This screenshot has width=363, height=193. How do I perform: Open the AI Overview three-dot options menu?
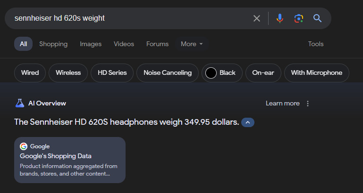[x=308, y=104]
